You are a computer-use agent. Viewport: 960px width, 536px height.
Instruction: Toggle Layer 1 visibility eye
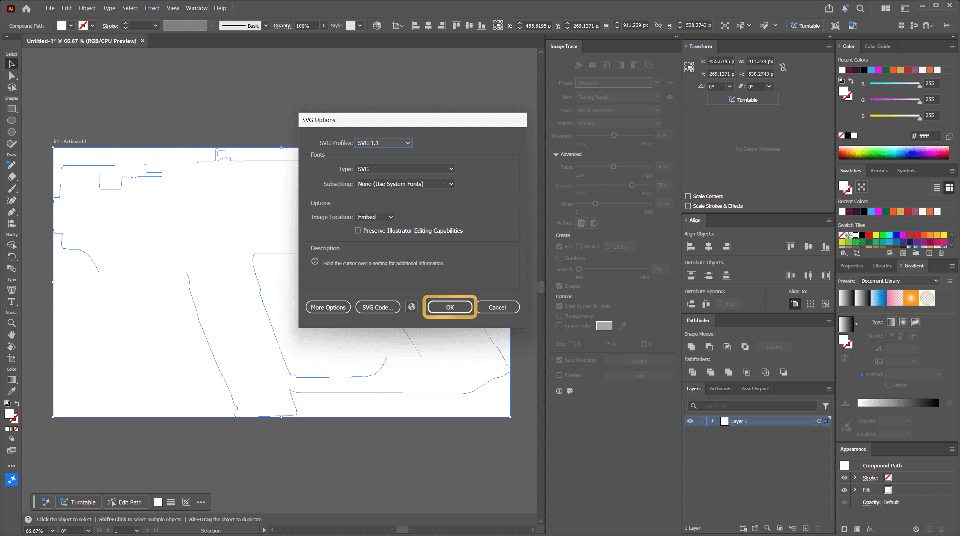coord(690,421)
